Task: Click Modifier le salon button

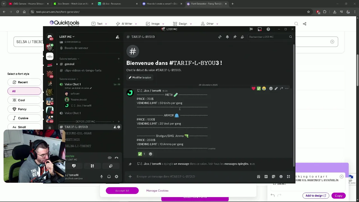Action: click(x=140, y=77)
